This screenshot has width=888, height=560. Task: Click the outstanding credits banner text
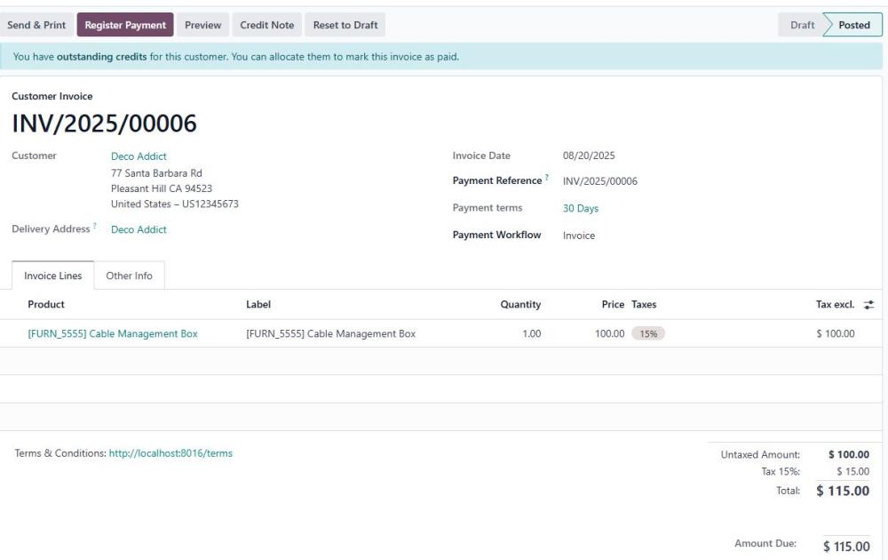pos(235,57)
